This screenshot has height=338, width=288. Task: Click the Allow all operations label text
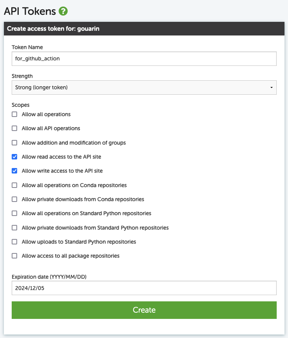click(46, 114)
